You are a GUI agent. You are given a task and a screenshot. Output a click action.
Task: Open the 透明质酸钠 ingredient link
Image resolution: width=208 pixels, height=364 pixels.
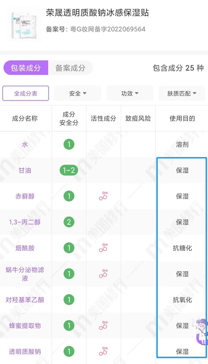25,351
